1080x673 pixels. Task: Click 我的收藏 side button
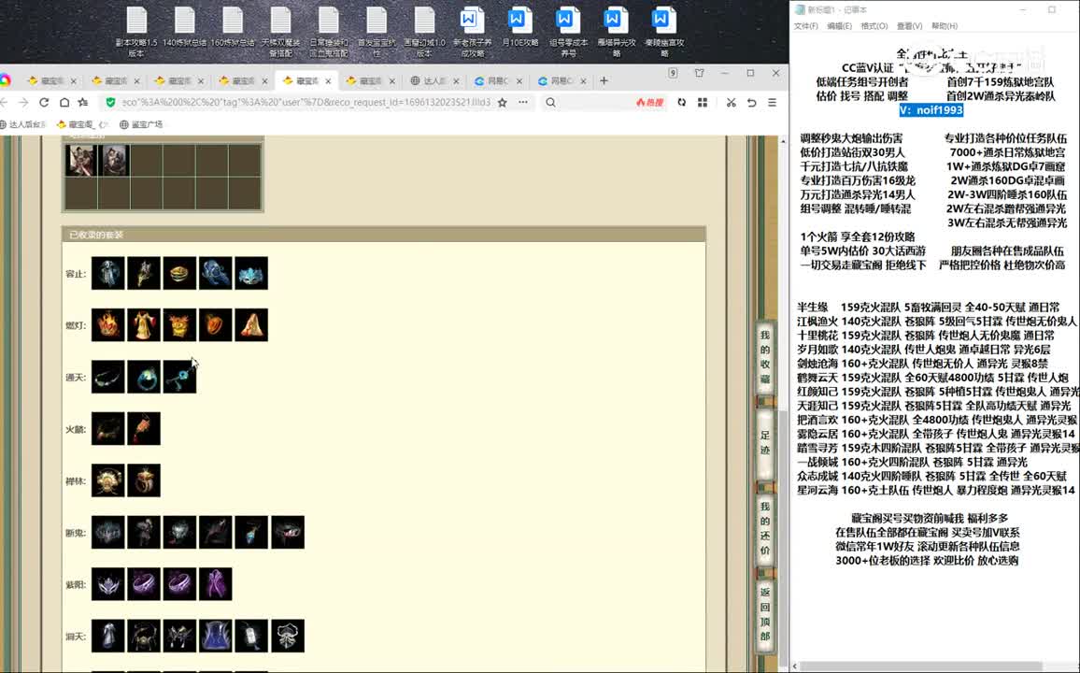(764, 357)
